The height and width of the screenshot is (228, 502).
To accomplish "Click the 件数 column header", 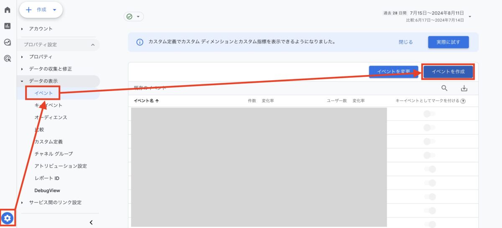I will point(252,101).
